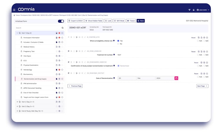Go to Next Page
The width and height of the screenshot is (218, 132).
click(x=202, y=86)
